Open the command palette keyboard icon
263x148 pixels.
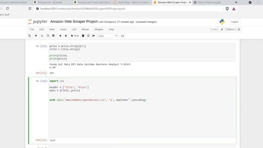122,36
